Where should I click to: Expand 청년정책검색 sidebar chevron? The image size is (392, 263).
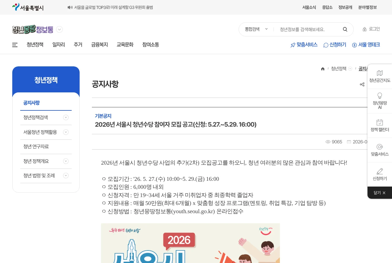tap(66, 117)
